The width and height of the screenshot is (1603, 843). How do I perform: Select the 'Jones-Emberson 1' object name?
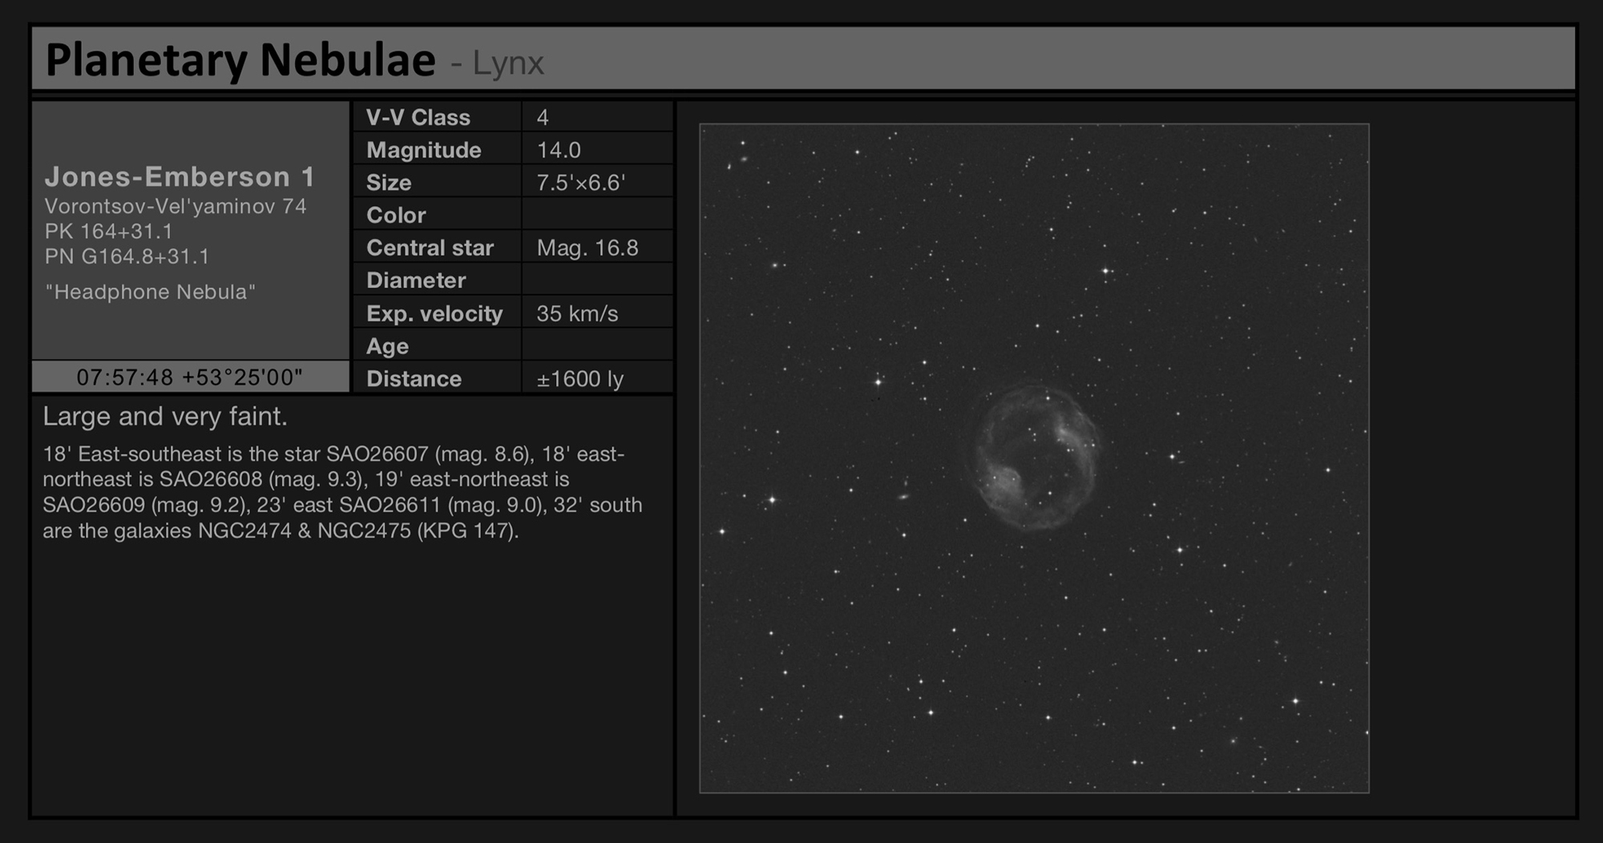(180, 176)
